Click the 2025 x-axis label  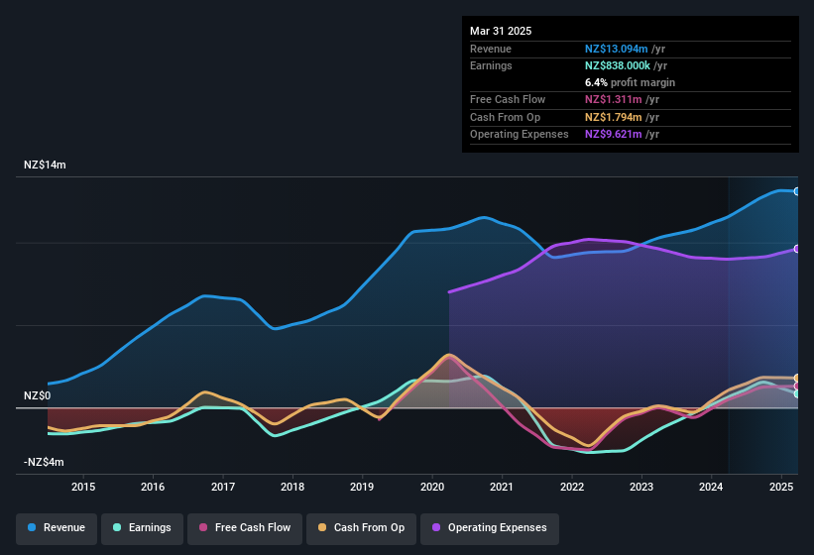click(780, 487)
